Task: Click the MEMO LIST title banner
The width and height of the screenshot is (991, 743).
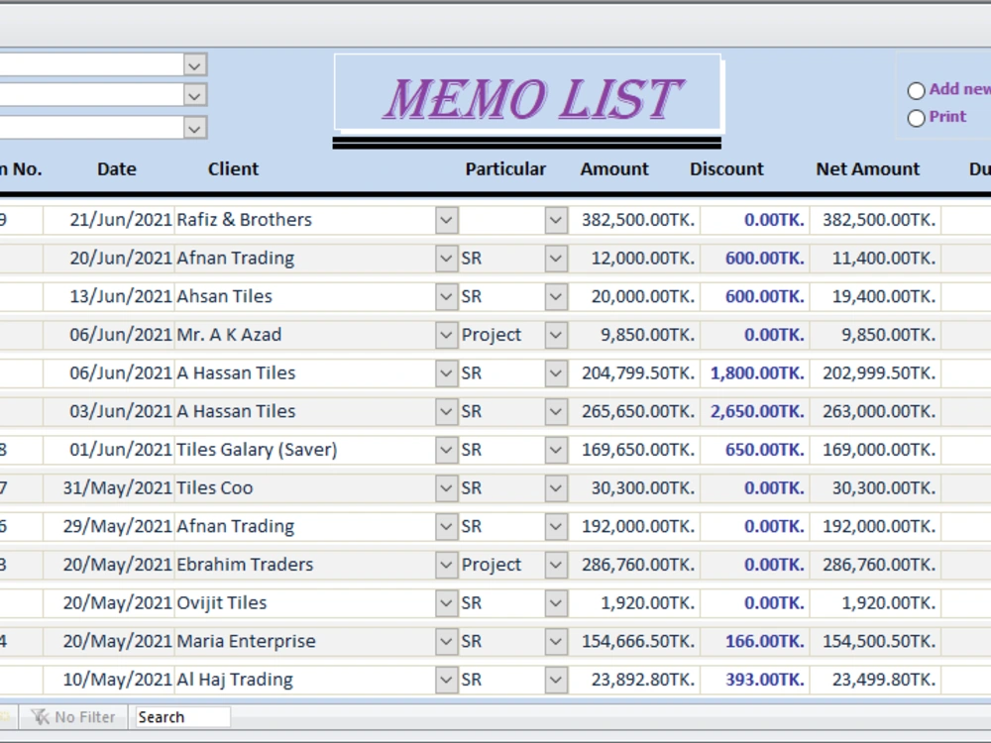Action: 528,93
